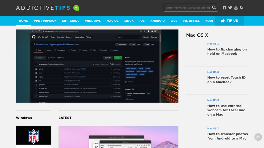Click the search keywords input field
264x148 pixels.
(x=188, y=8)
